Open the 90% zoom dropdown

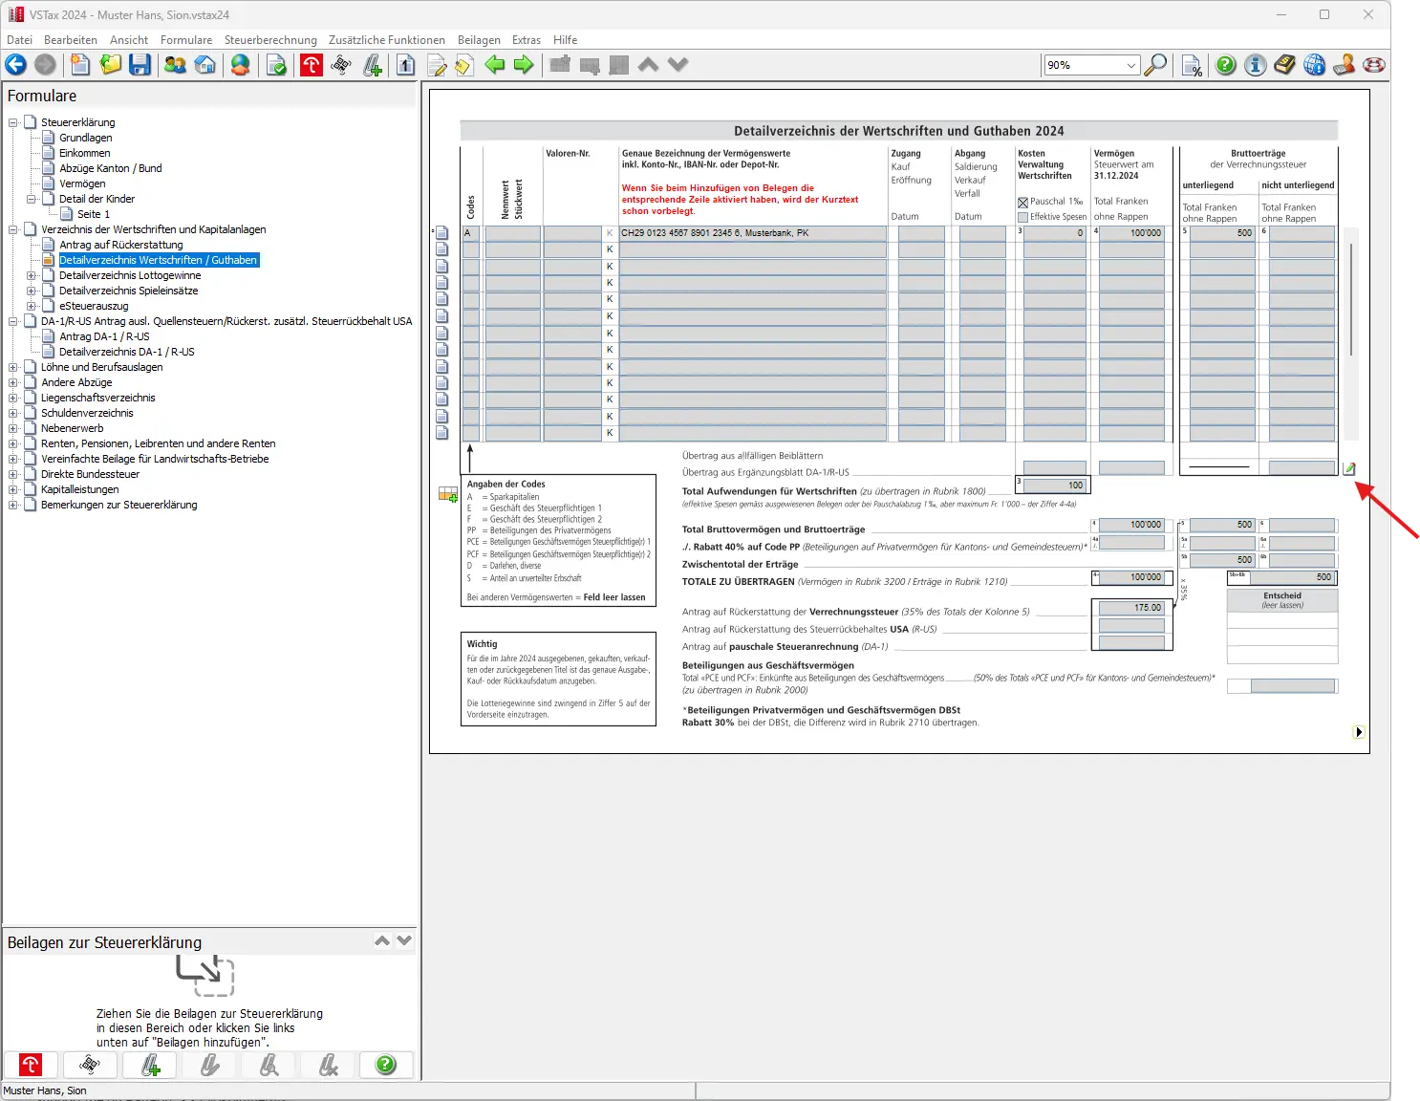click(1131, 65)
